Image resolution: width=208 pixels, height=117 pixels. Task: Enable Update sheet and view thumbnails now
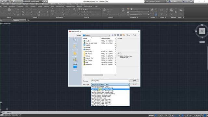click(x=118, y=56)
